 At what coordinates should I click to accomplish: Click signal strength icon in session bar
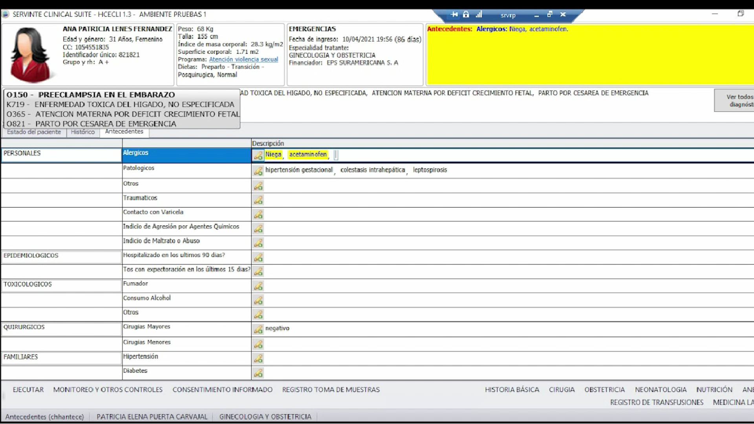479,15
